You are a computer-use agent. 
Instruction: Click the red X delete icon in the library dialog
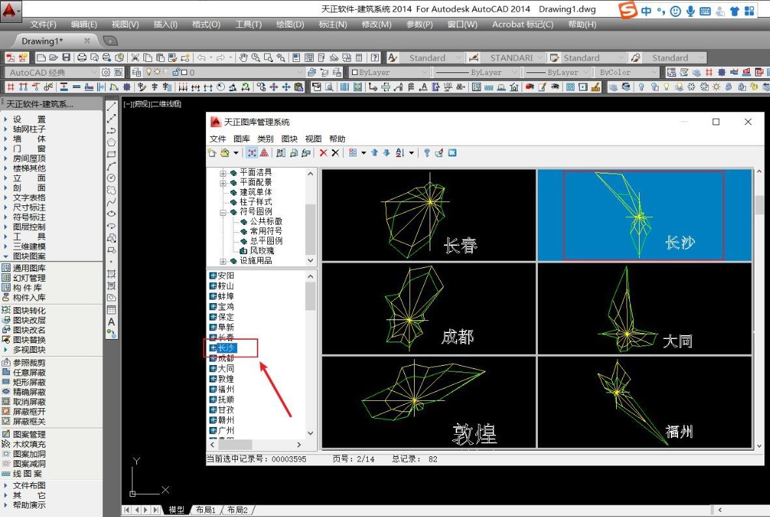[x=324, y=153]
